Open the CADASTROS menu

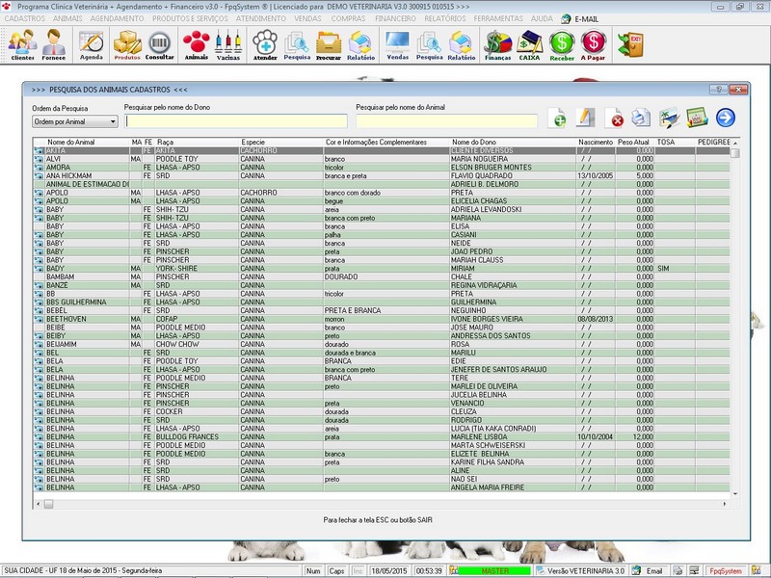(x=25, y=18)
